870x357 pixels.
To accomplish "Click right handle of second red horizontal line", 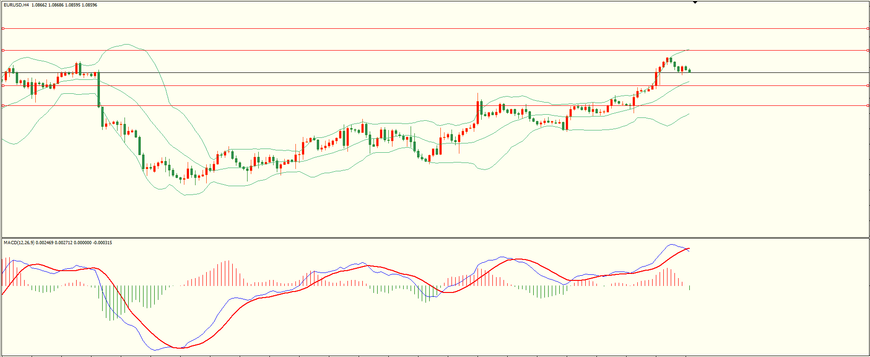I will pos(868,50).
